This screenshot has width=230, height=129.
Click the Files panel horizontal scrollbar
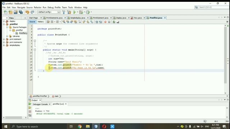click(x=14, y=118)
